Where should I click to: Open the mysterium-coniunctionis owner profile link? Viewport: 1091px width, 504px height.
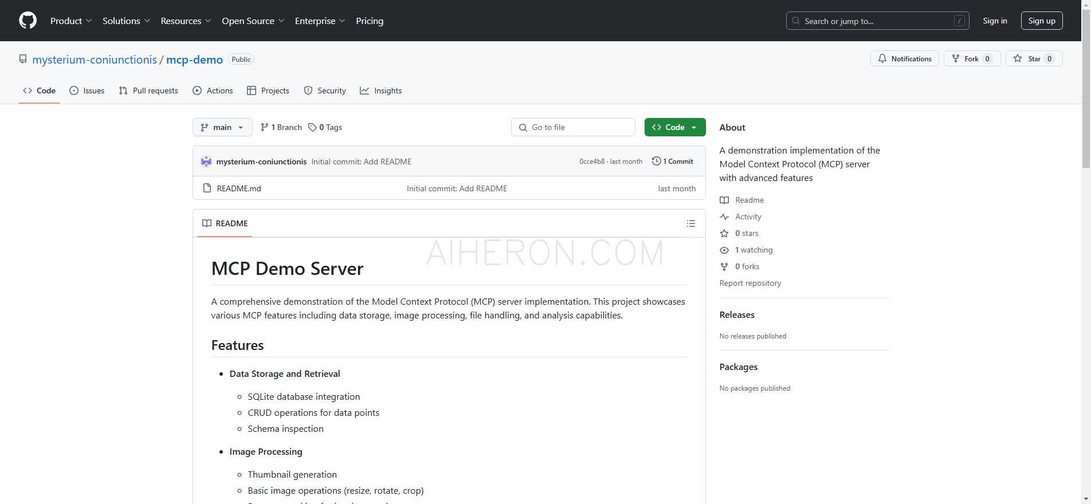[95, 60]
